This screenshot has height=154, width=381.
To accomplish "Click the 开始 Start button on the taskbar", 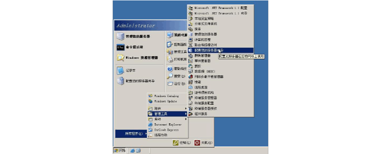I will [x=120, y=151].
